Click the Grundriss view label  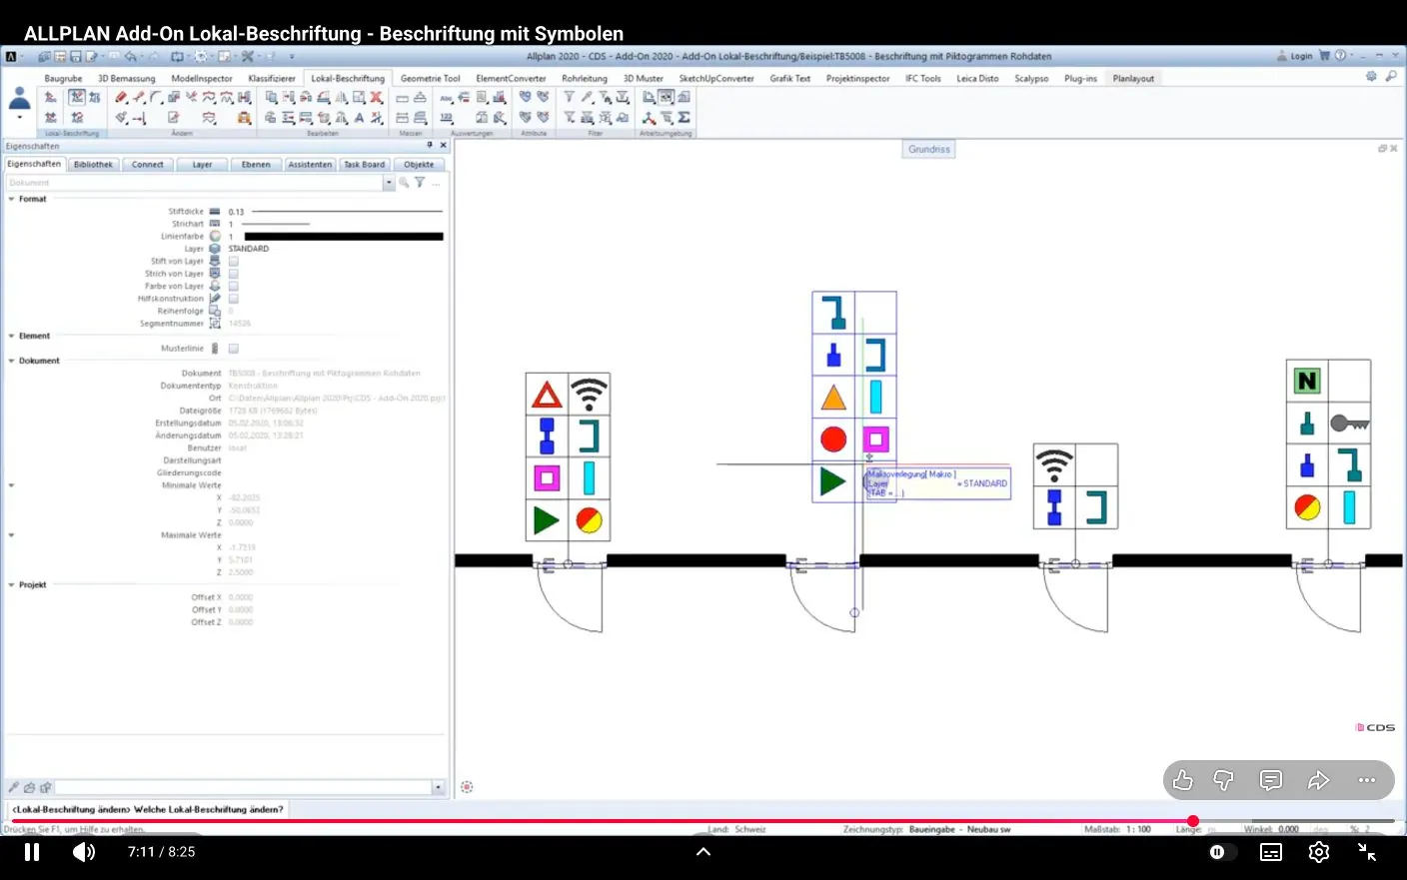[929, 149]
